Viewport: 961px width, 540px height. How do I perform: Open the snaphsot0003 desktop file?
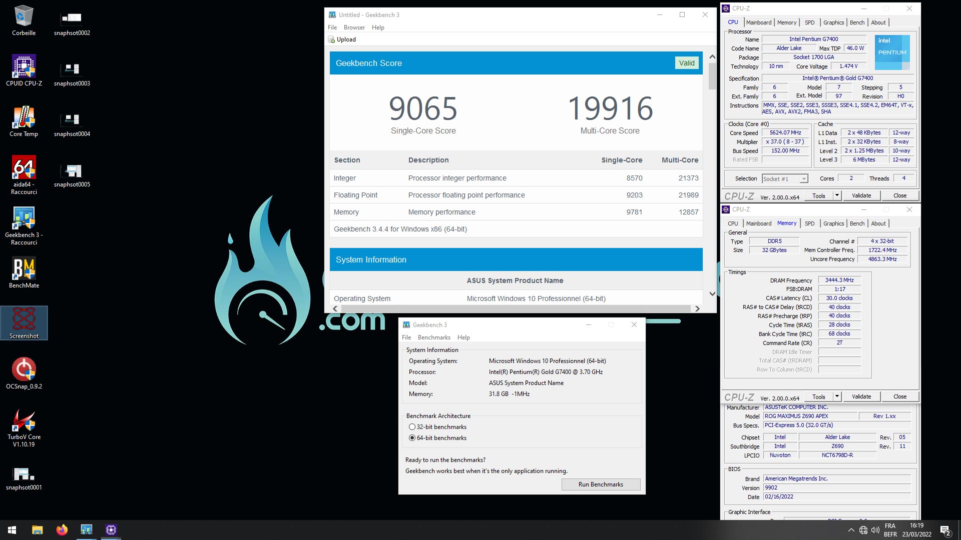coord(72,74)
